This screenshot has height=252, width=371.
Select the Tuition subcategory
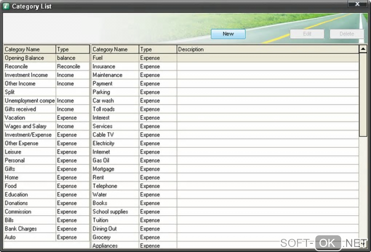point(225,220)
